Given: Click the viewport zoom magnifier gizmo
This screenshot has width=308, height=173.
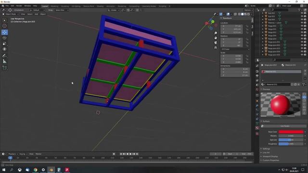Looking at the screenshot, I should (216, 33).
